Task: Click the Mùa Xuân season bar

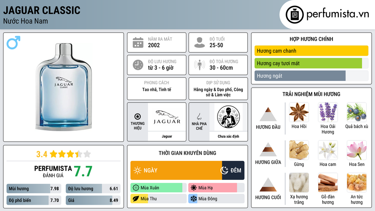Action: click(x=158, y=188)
